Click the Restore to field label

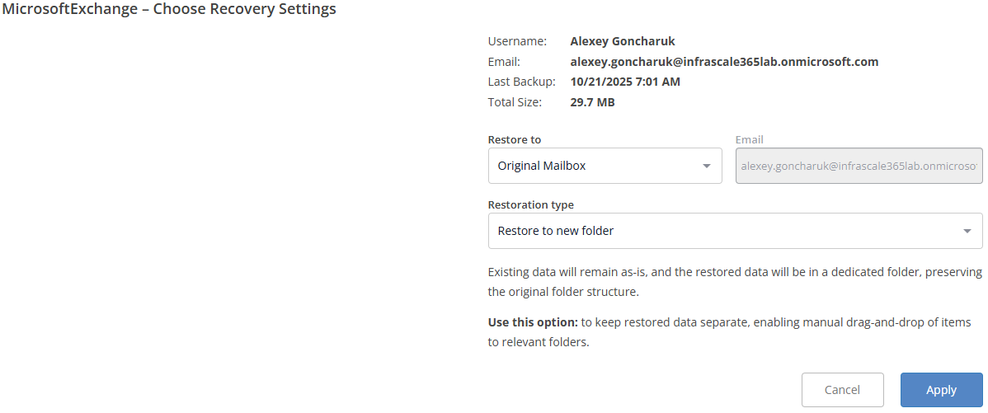coord(515,140)
